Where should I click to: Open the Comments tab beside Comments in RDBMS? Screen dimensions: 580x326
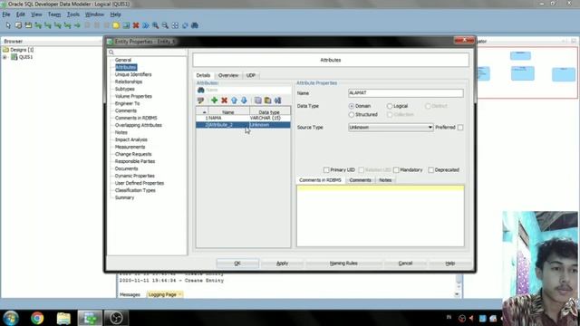(360, 180)
